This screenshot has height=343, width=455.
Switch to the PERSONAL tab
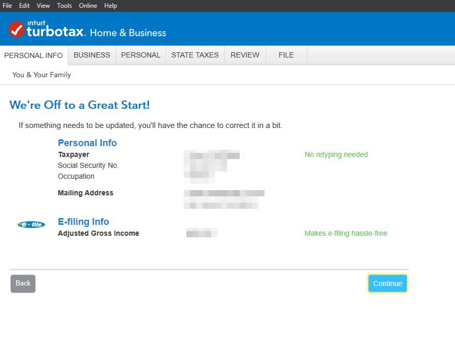[141, 55]
